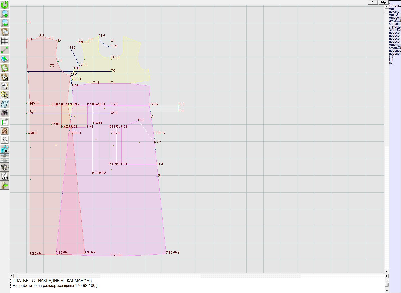Zoom in with the magnifier plus icon
This screenshot has height=293, width=401.
(x=5, y=14)
